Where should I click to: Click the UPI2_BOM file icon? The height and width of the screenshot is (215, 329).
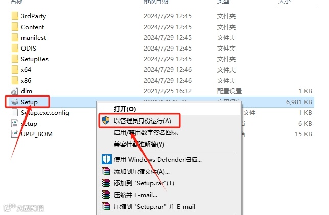click(x=15, y=134)
